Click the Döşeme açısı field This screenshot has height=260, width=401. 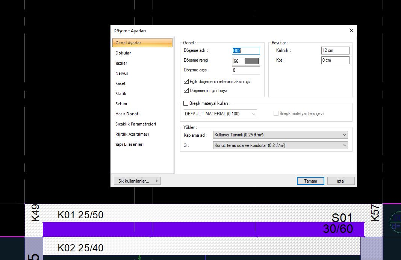click(x=246, y=70)
